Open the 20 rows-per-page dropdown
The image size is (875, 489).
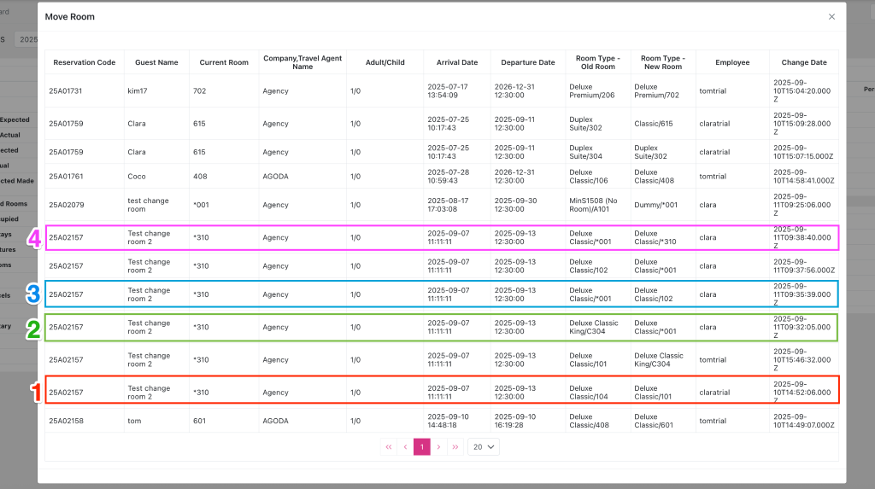[x=483, y=446]
